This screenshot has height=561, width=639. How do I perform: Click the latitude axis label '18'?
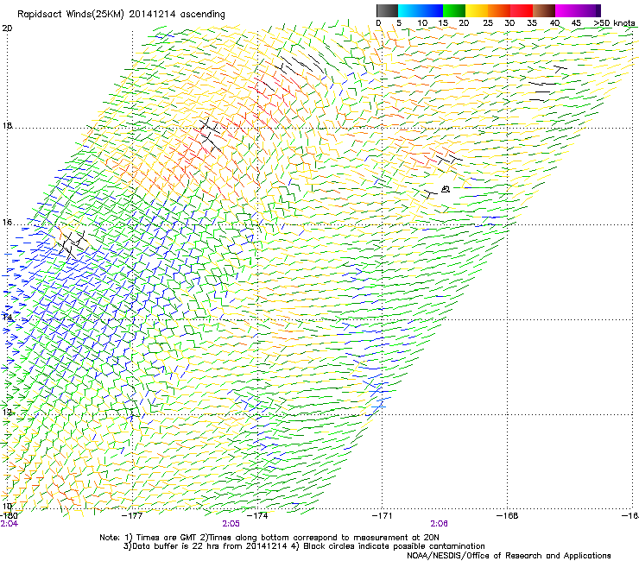(x=7, y=125)
